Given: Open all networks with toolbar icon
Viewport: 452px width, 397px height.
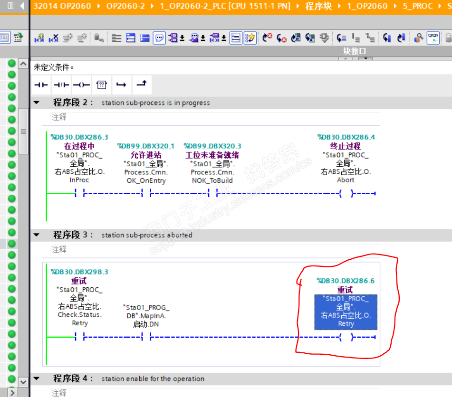Looking at the screenshot, I should click(x=131, y=38).
